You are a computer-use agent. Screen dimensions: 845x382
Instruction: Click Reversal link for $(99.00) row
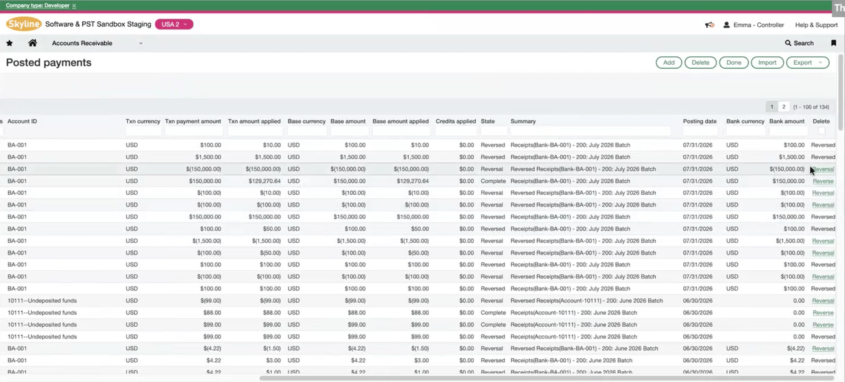pos(823,301)
